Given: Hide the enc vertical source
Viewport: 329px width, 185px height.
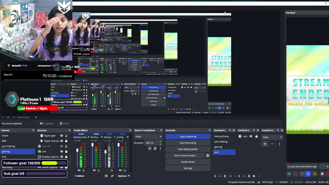Looking at the screenshot, I should coord(251,136).
